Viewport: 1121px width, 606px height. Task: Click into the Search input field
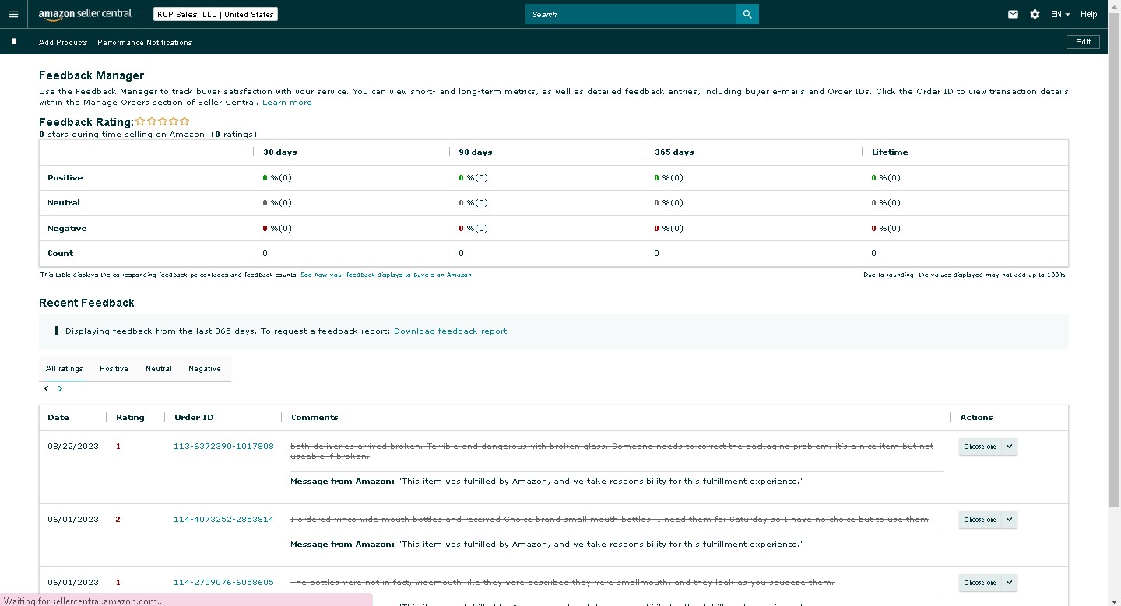[x=631, y=14]
